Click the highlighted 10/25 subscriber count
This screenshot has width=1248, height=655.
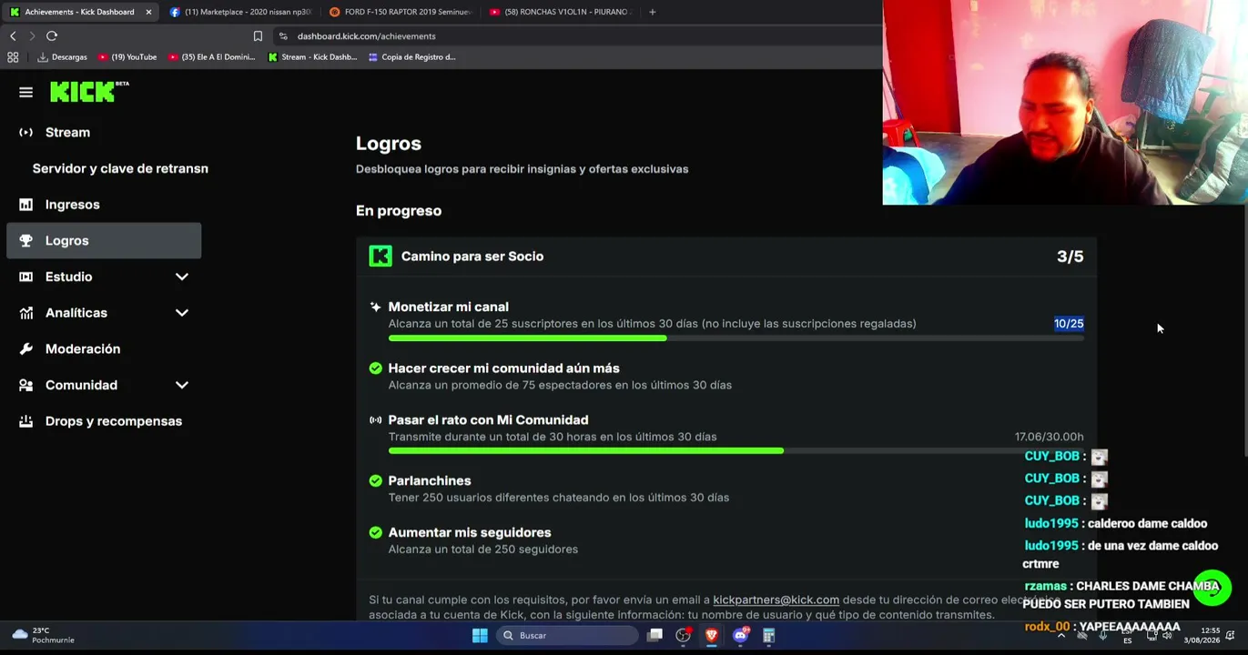(1069, 324)
